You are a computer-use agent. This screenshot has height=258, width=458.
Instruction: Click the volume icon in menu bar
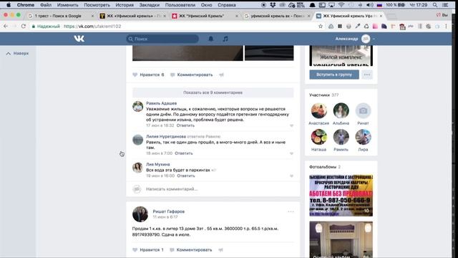tap(369, 5)
